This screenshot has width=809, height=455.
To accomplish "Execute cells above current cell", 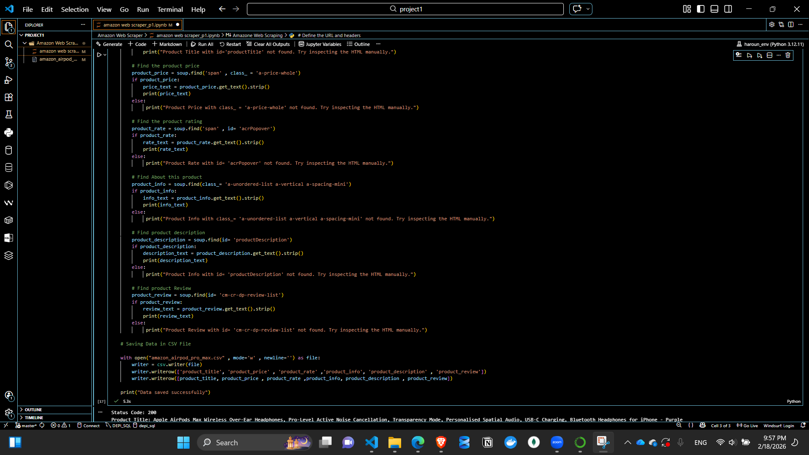I will coord(750,55).
